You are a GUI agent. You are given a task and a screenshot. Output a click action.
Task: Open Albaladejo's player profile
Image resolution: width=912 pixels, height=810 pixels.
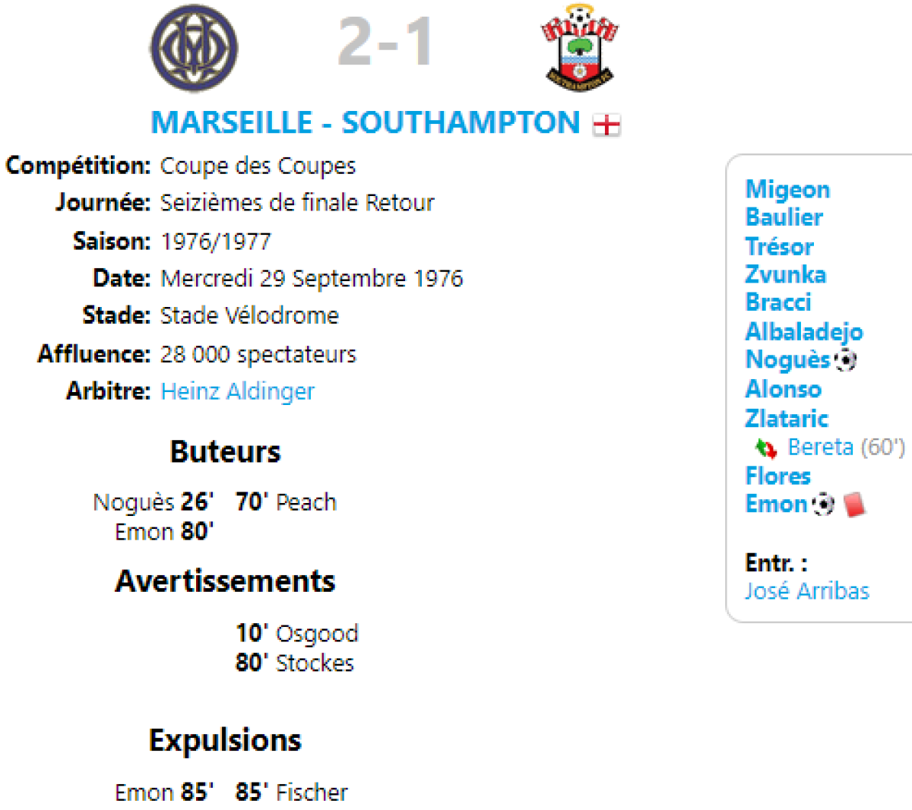click(x=803, y=331)
